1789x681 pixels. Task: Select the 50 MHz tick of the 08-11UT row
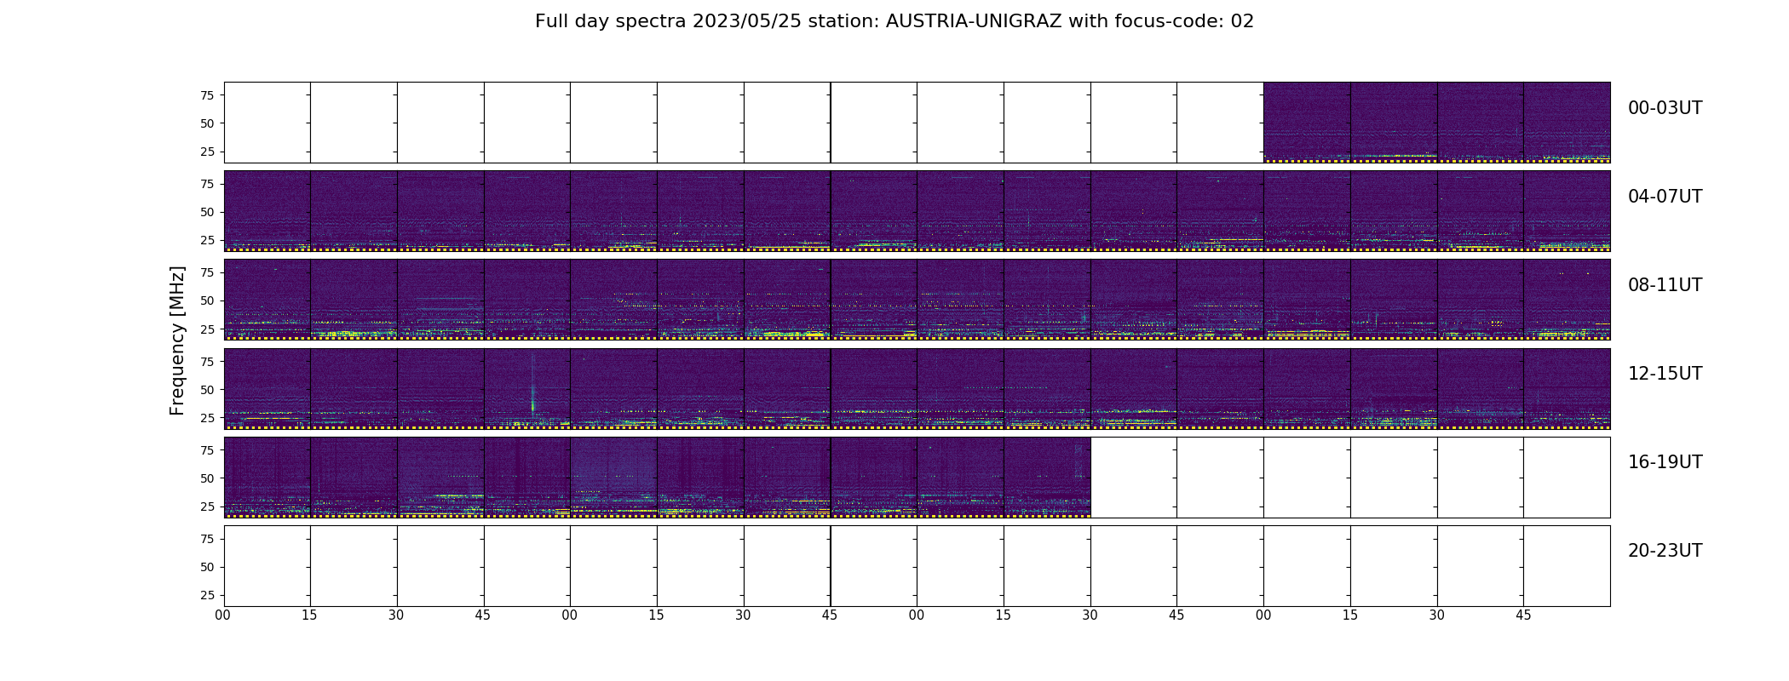(207, 300)
